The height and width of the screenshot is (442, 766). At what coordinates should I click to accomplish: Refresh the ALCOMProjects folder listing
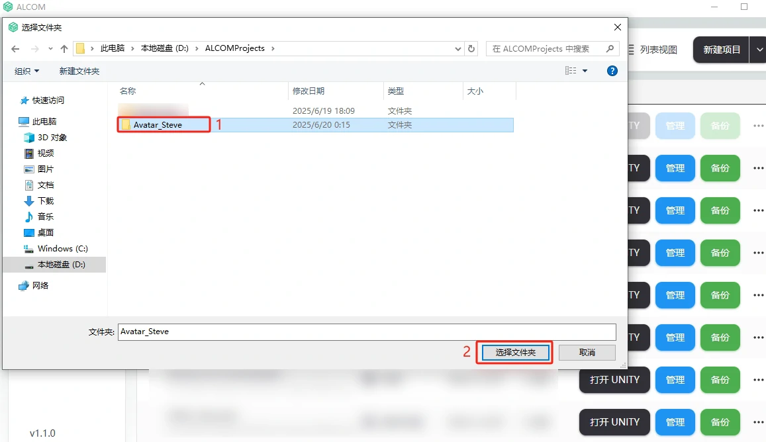471,49
